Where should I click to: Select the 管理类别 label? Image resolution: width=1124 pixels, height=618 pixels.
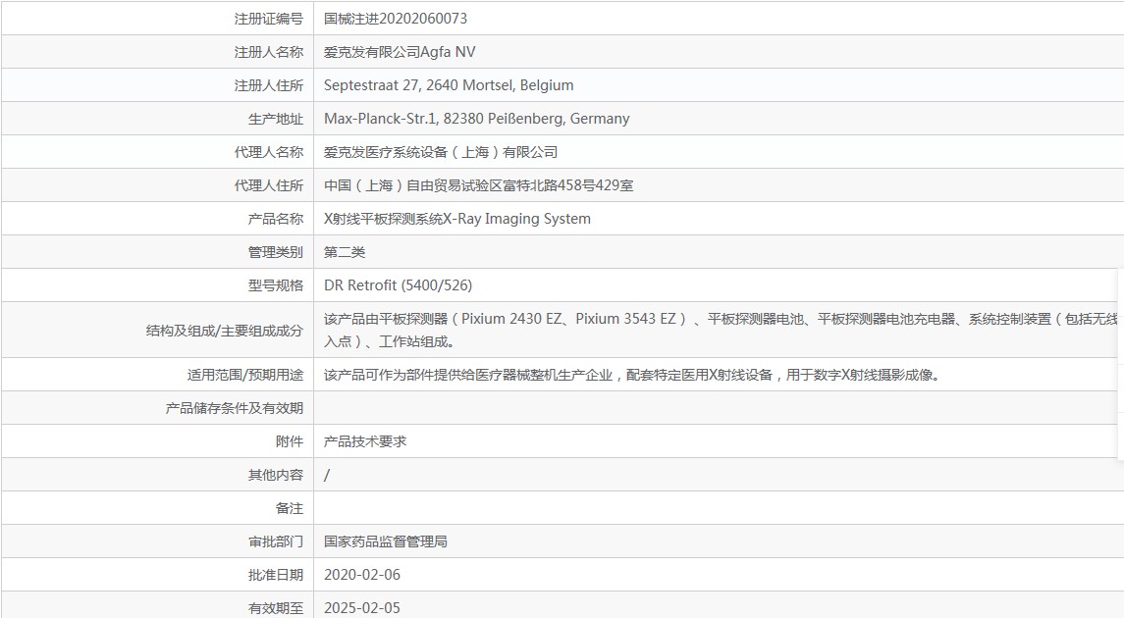275,252
